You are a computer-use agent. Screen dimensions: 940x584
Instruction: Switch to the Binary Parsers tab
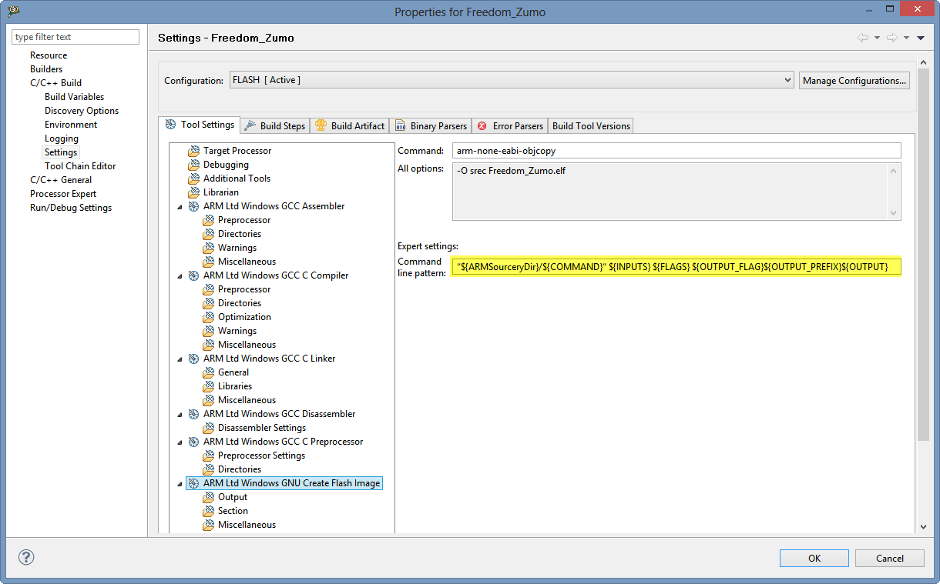(x=431, y=126)
